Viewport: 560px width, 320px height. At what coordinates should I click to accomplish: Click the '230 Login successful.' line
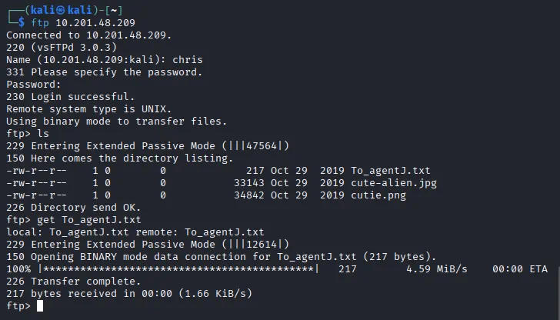(x=70, y=97)
